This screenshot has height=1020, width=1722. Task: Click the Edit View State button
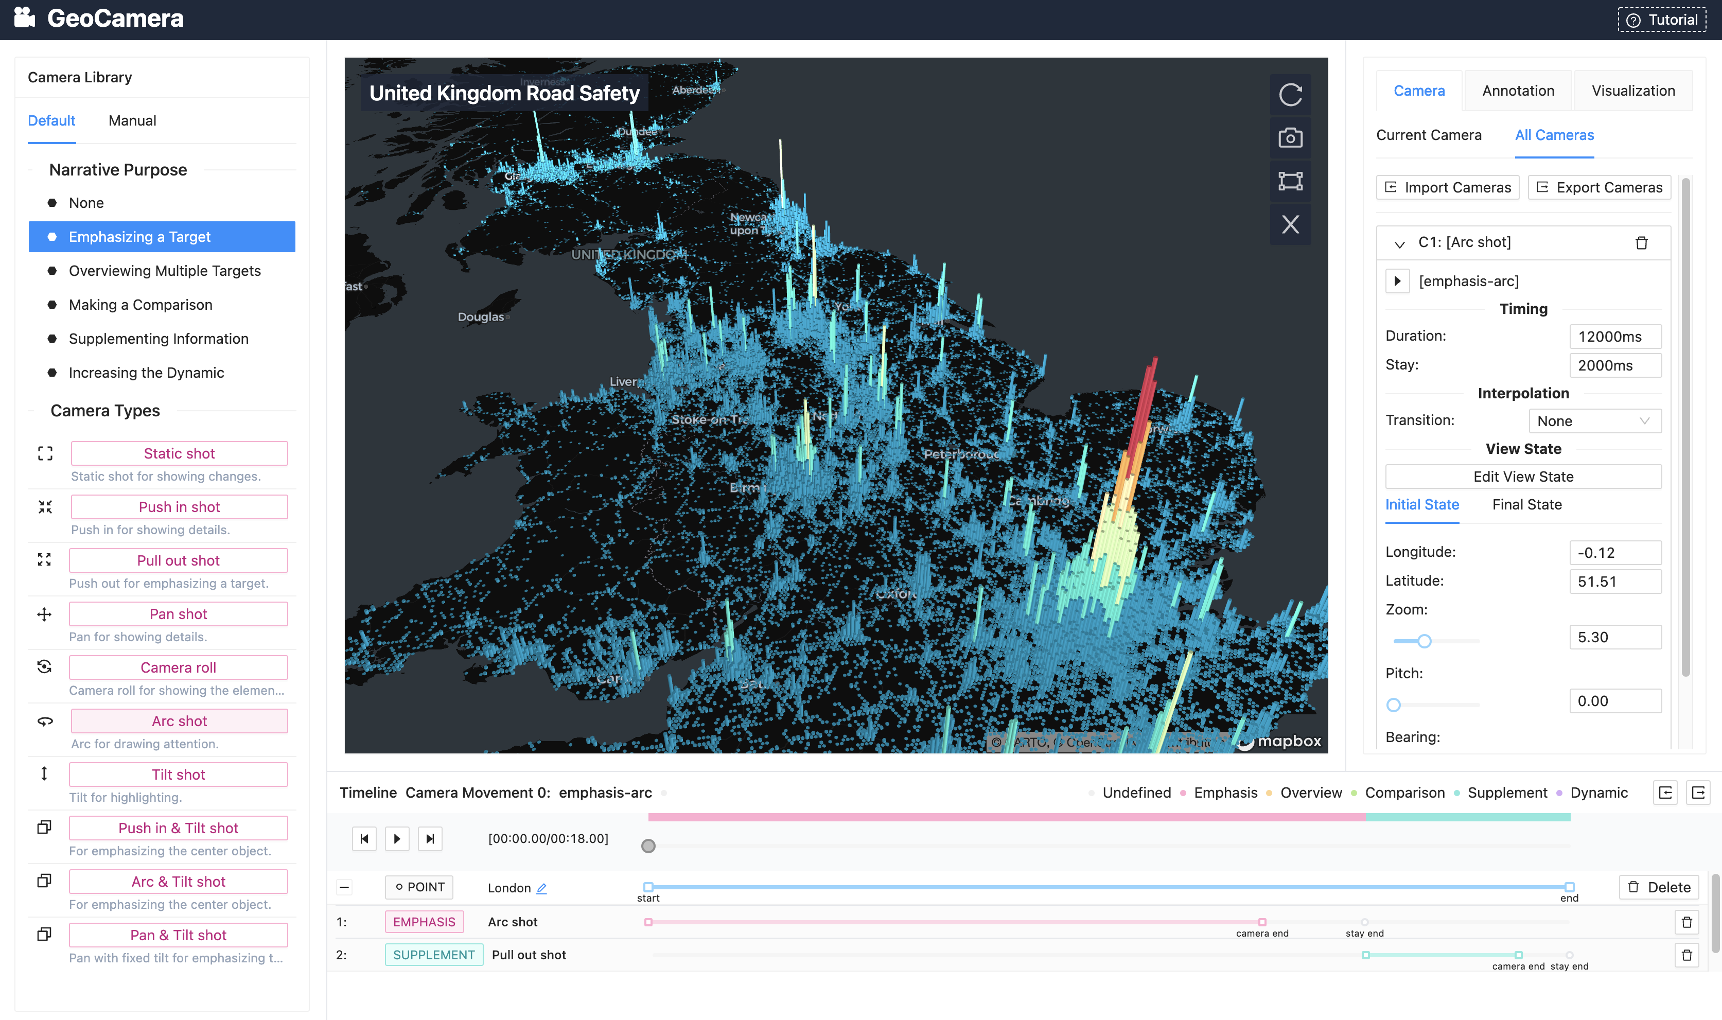pyautogui.click(x=1523, y=477)
